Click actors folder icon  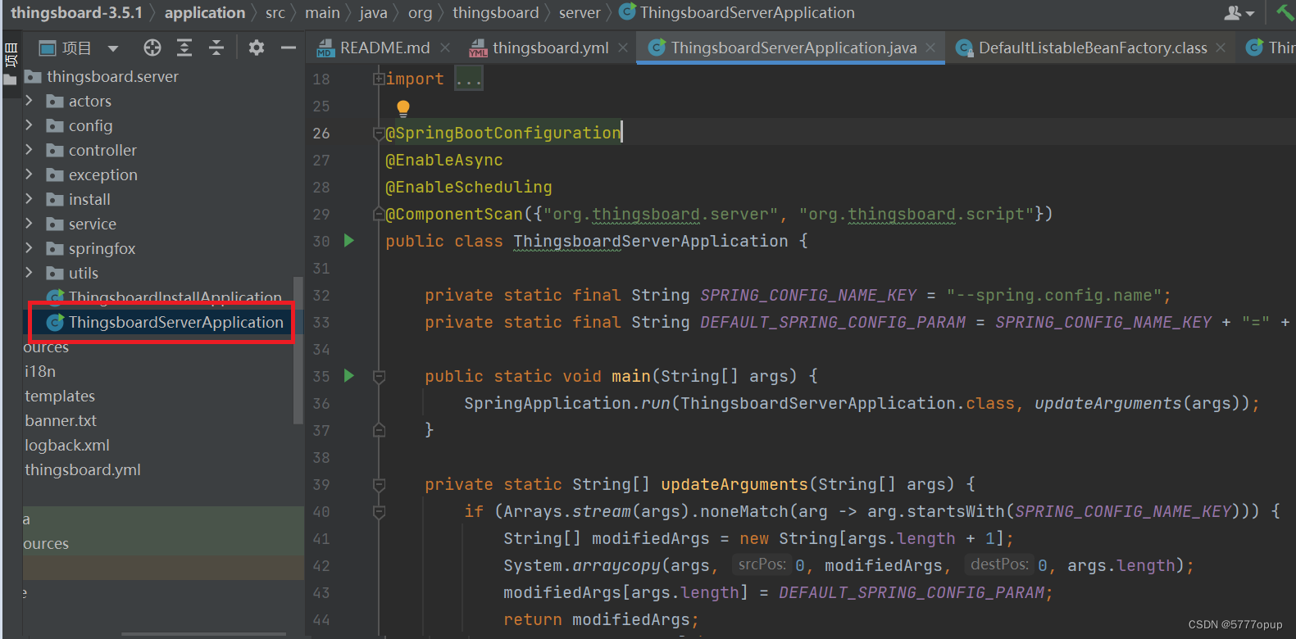pos(55,102)
